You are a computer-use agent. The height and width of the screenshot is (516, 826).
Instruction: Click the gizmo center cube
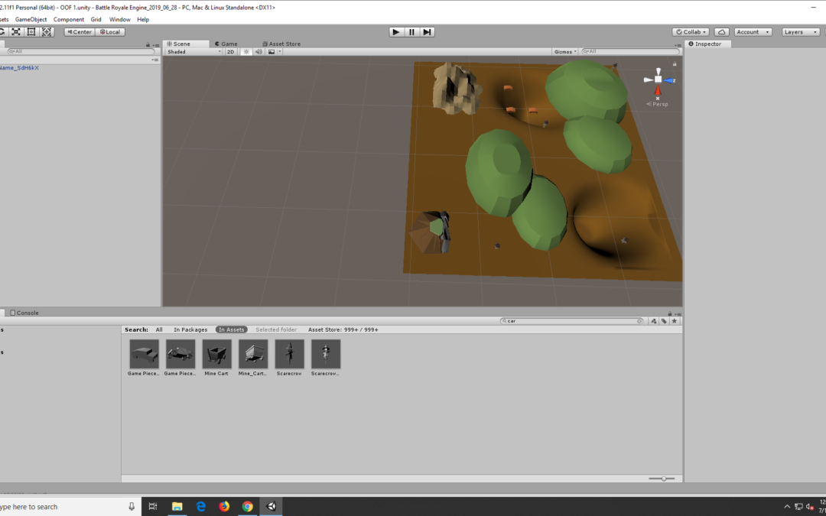[658, 80]
